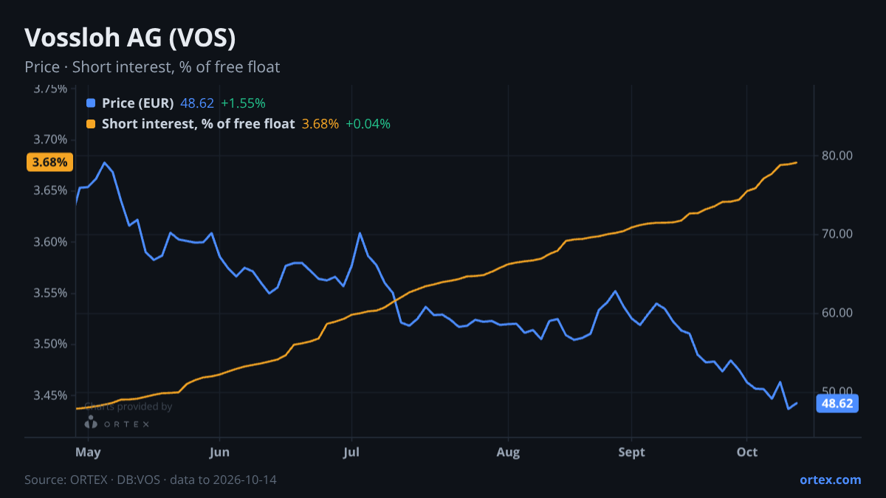Viewport: 886px width, 498px height.
Task: Click the 60.00 right axis label
Action: point(837,313)
